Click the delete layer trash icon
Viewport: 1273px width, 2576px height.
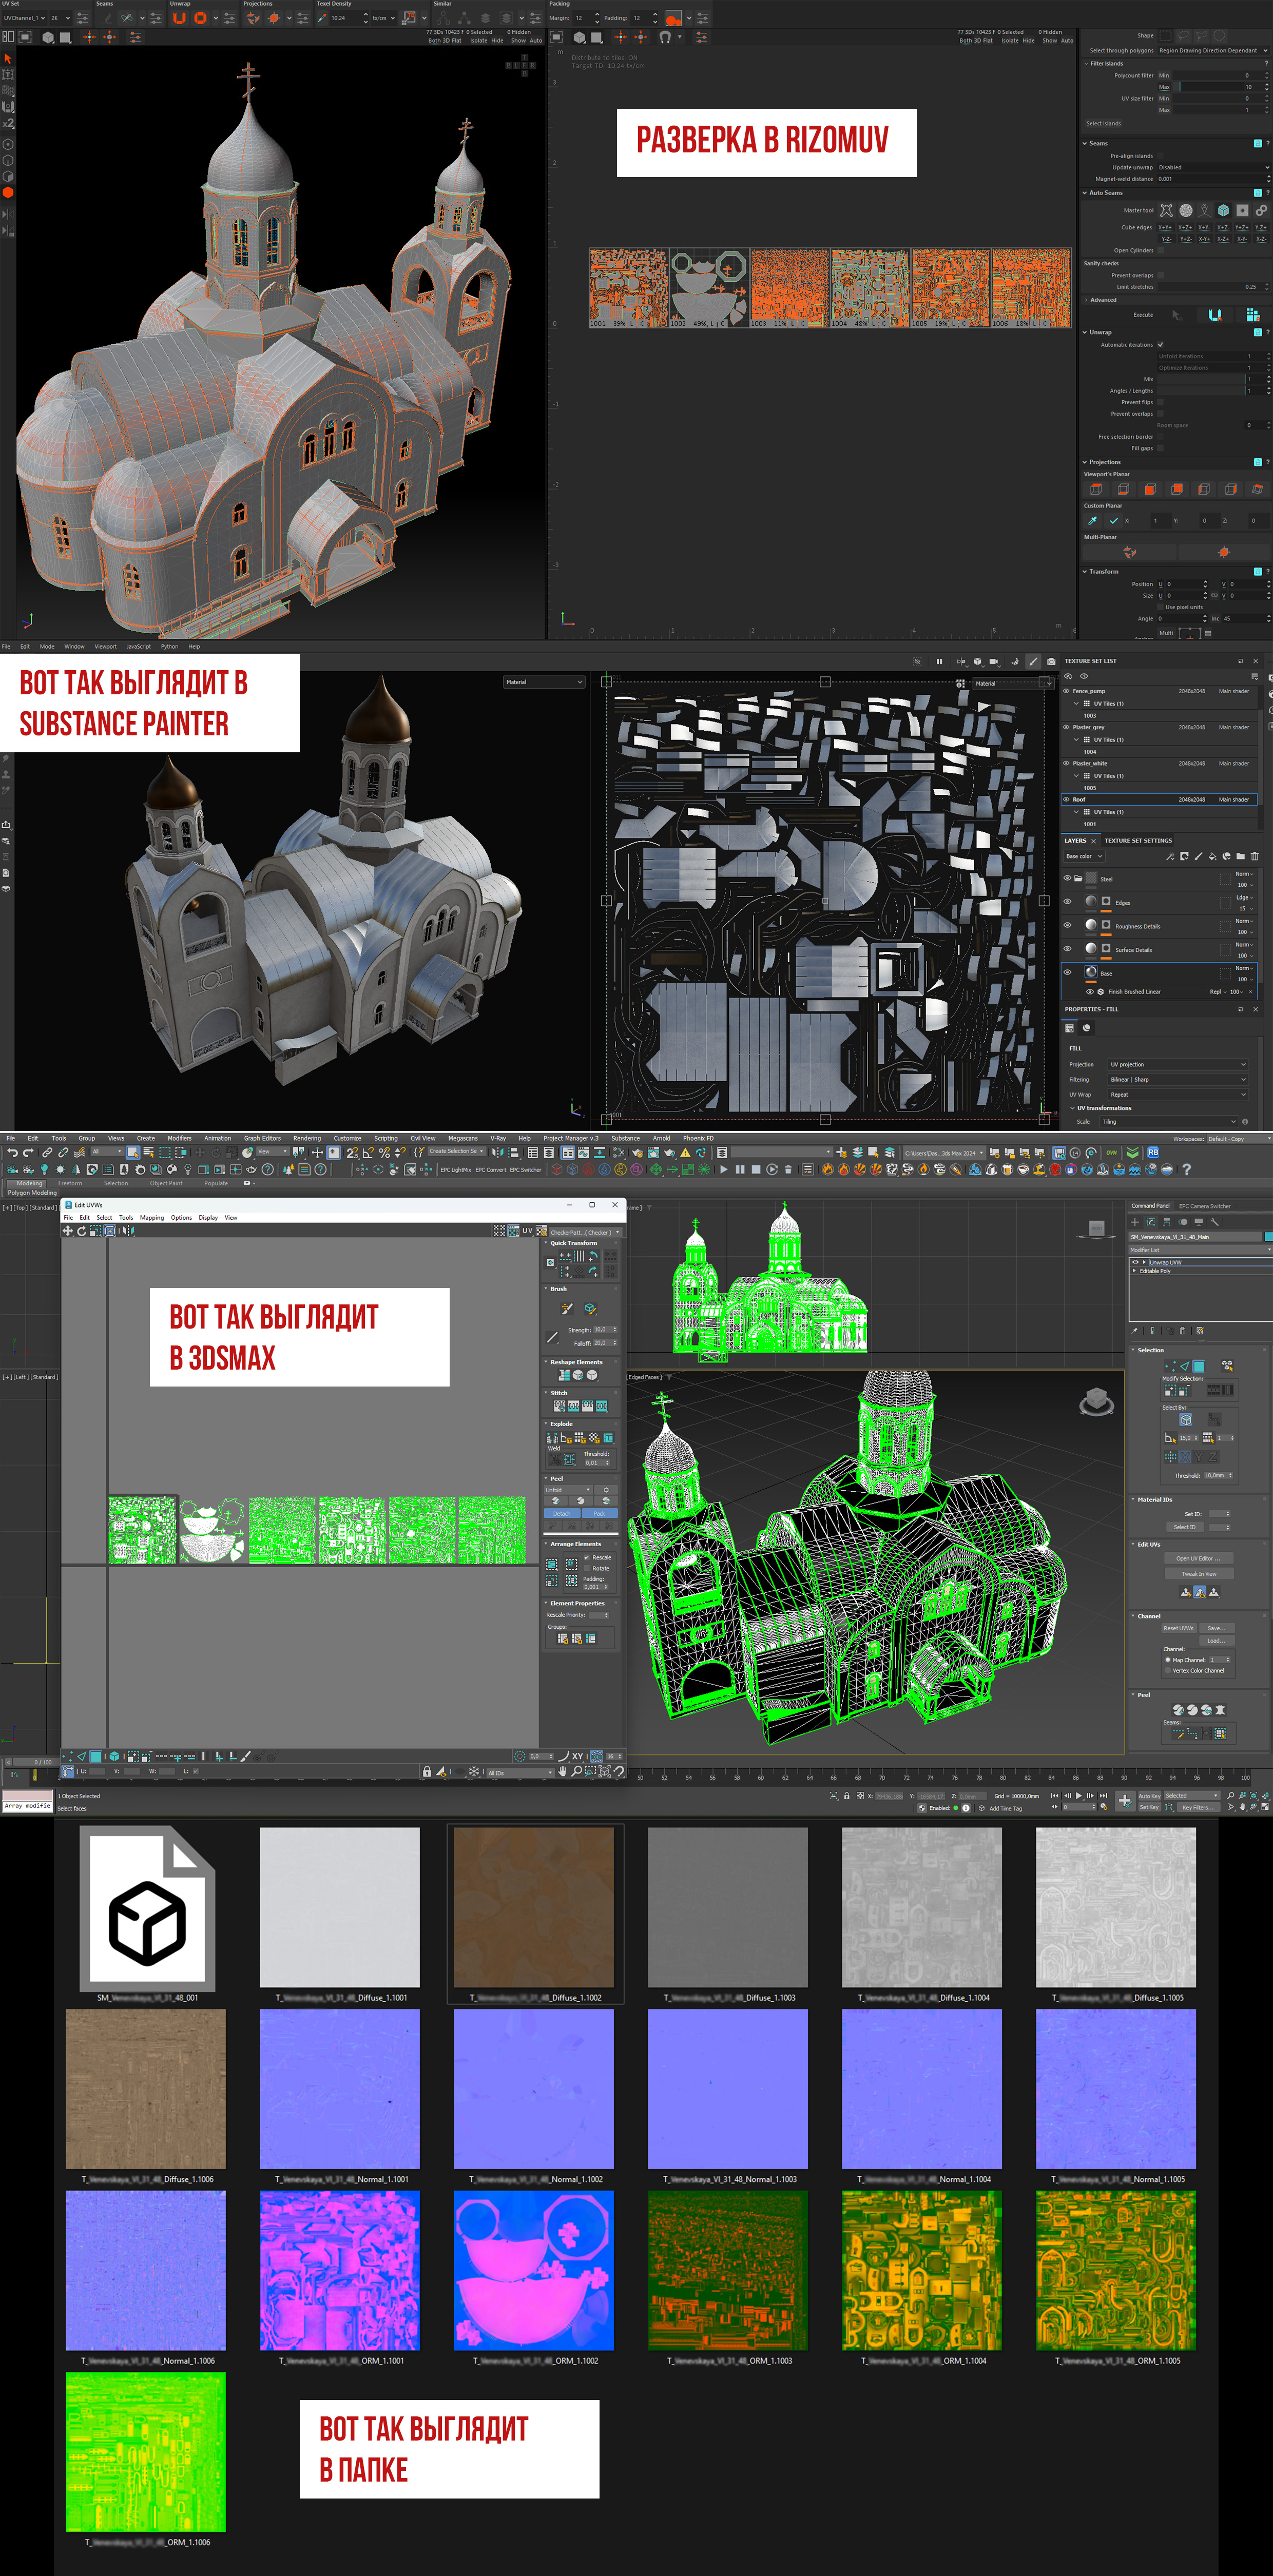click(x=1254, y=856)
